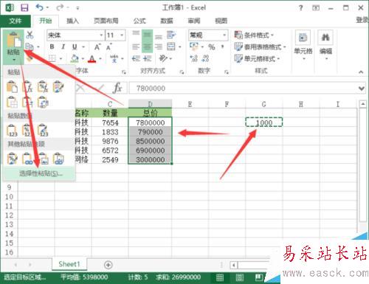Viewport: 369px width, 284px height.
Task: Click Decrease Font Size icon
Action: point(109,46)
